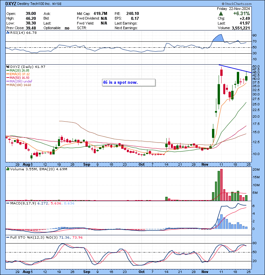This screenshot has width=265, height=275.
Task: Click the RSI(14) 66.78 indicator label
Action: (24, 32)
